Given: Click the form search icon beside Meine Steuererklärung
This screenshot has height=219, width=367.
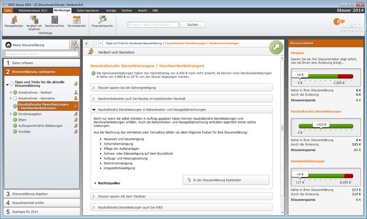Looking at the screenshot, I should pos(75,44).
